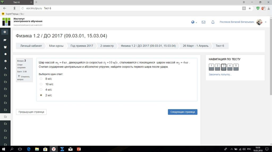Switch input language РУС
Image resolution: width=272 pixels, height=152 pixels.
point(249,149)
